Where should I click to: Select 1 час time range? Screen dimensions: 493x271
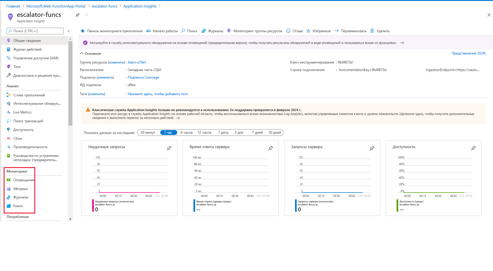point(168,132)
